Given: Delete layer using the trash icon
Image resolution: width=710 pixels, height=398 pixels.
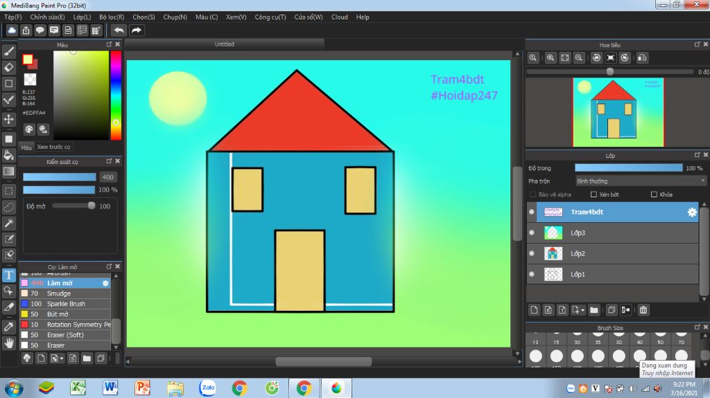Looking at the screenshot, I should click(x=643, y=310).
